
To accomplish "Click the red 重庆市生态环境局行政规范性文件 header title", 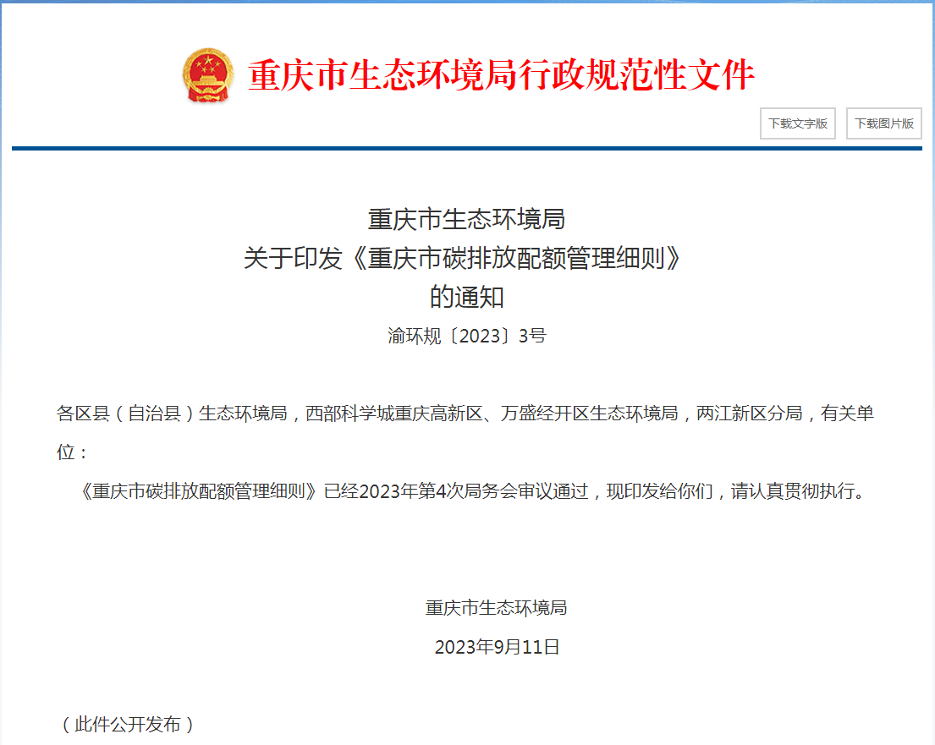I will tap(501, 76).
